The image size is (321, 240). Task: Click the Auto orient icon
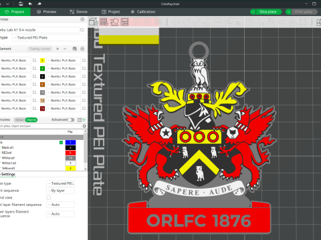114,22
